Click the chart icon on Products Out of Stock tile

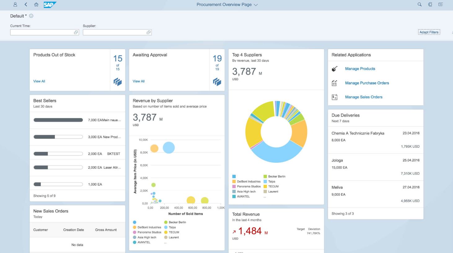coord(117,82)
